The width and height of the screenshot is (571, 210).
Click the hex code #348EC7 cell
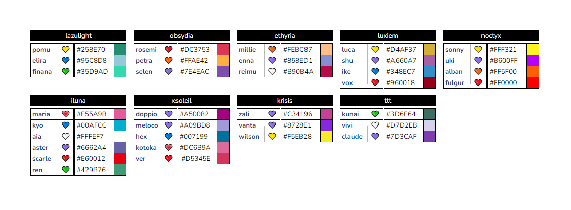coord(404,72)
